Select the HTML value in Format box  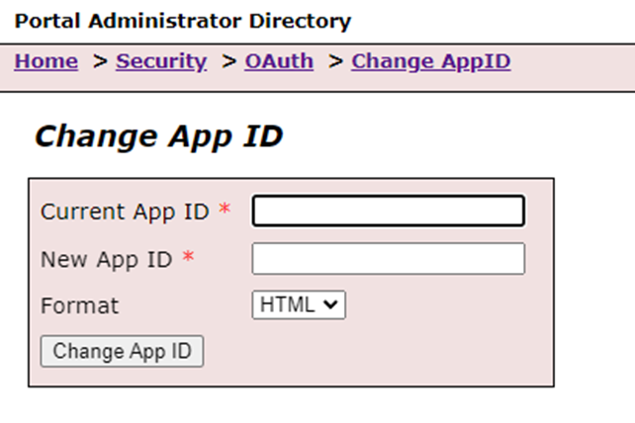[286, 305]
